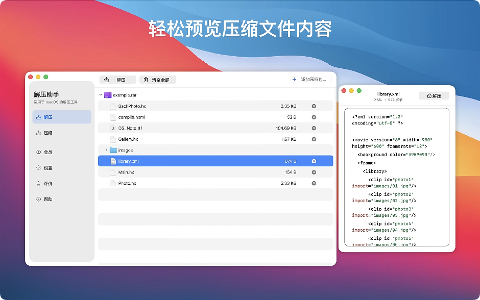Click the images folder icon
The width and height of the screenshot is (480, 300).
click(113, 150)
